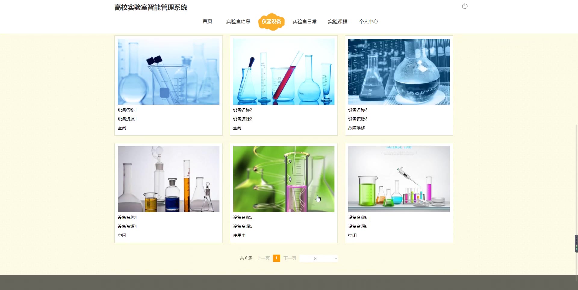Click the 上一页 previous page button
Viewport: 578px width, 290px height.
263,258
